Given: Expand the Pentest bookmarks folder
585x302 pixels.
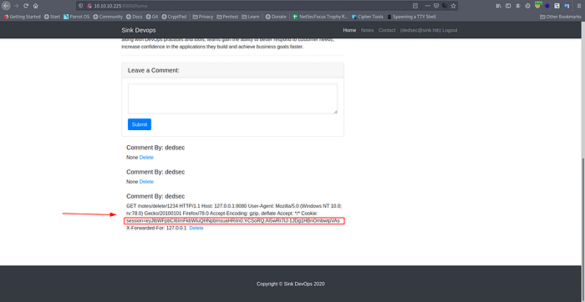Looking at the screenshot, I should 227,17.
